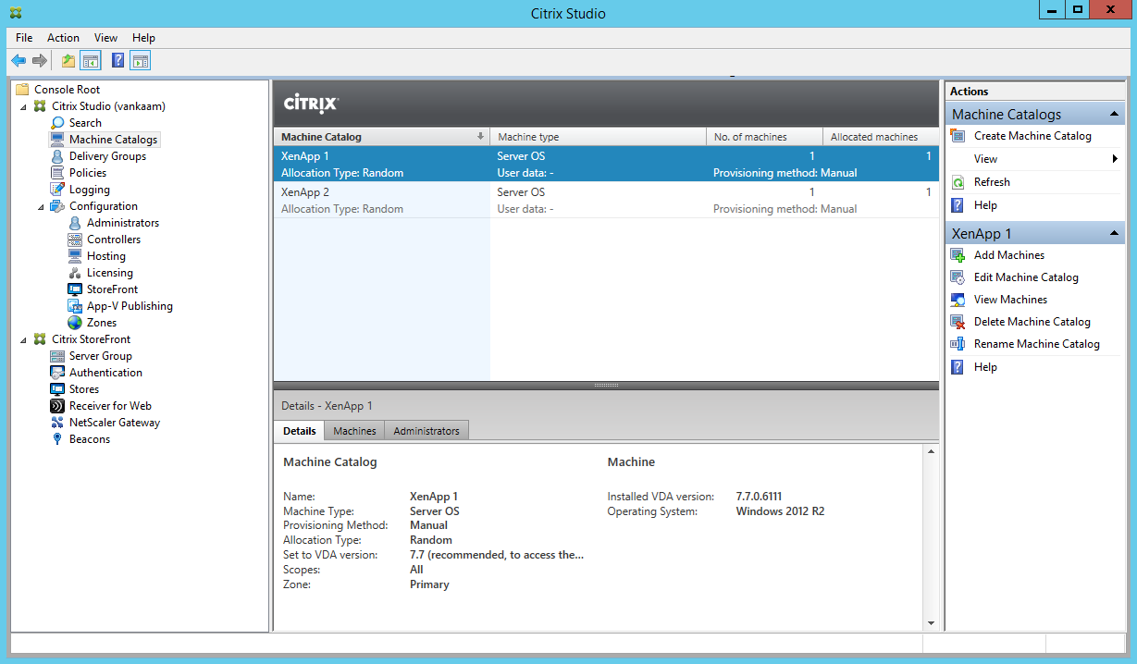Screen dimensions: 1137x664
Task: Click the Licensing icon in tree
Action: [x=75, y=273]
